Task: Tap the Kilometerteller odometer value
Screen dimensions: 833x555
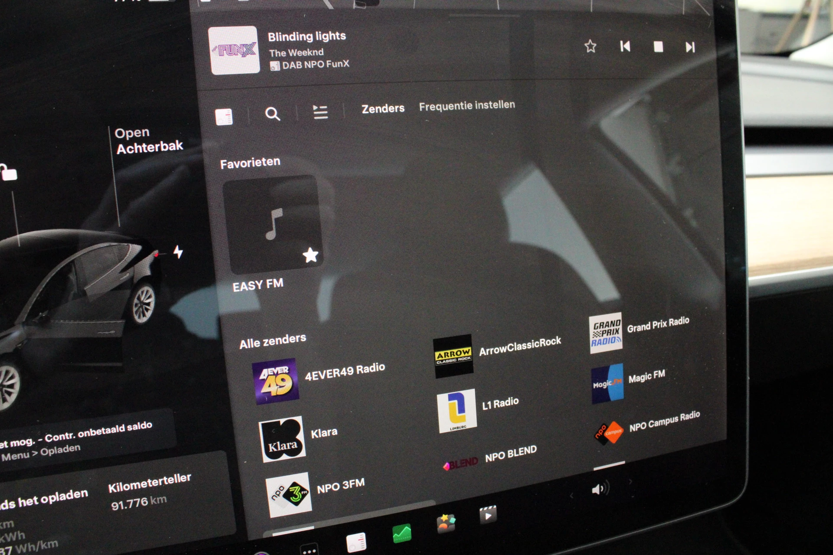Action: click(x=139, y=503)
